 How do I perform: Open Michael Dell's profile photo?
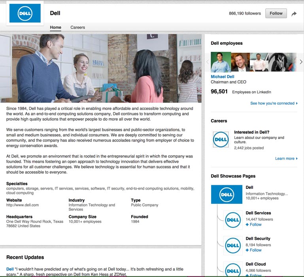point(221,62)
